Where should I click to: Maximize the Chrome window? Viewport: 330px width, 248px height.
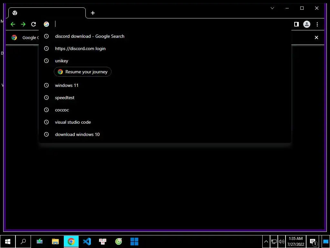coord(302,8)
